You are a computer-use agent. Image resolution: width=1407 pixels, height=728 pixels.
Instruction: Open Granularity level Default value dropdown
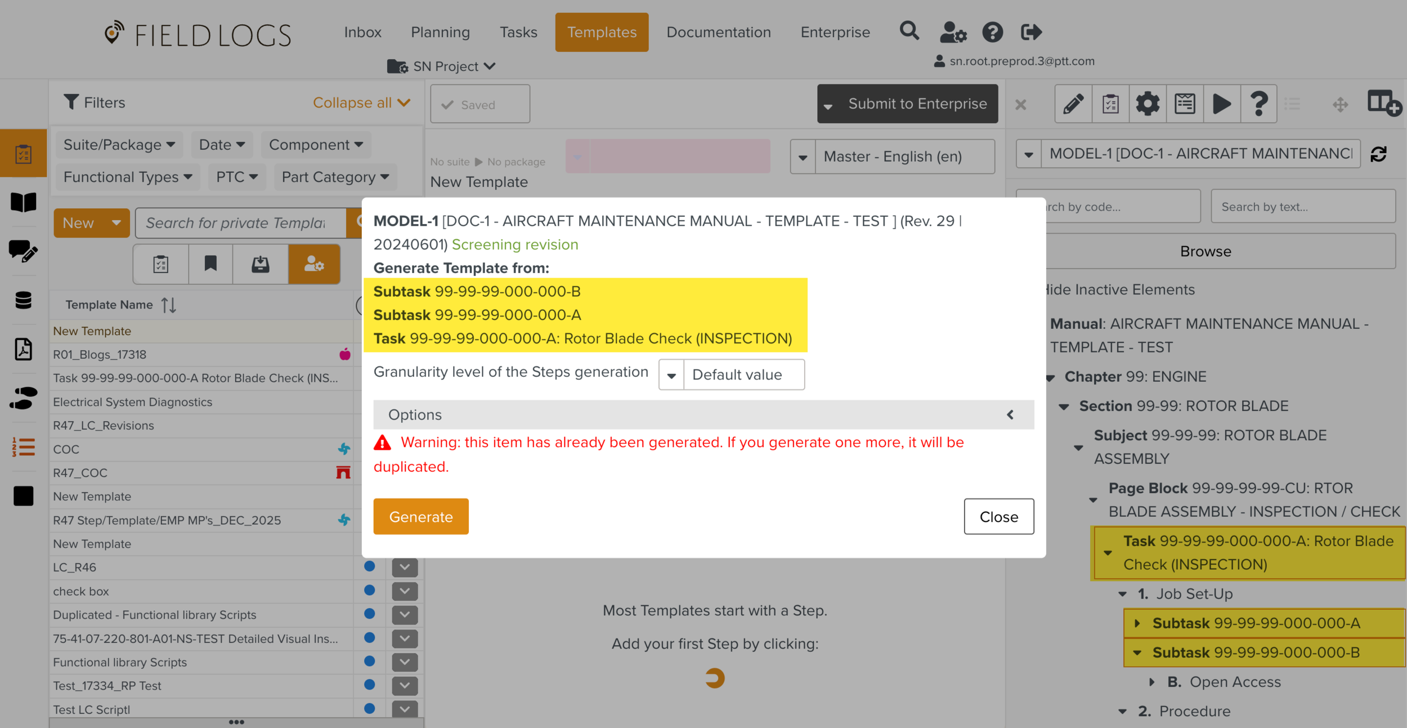[732, 374]
